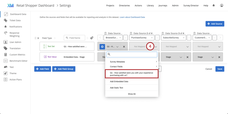This screenshot has height=114, width=228.
Task: Open the user account profile icon
Action: pos(222,5)
